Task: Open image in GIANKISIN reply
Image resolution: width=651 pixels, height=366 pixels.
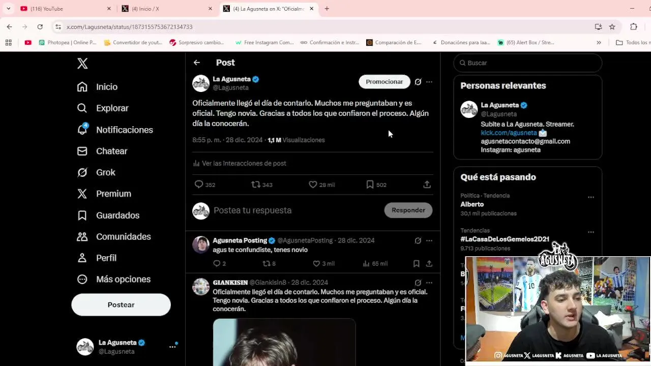Action: point(284,342)
